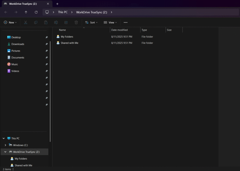
Task: Collapse the This PC tree node
Action: point(4,138)
